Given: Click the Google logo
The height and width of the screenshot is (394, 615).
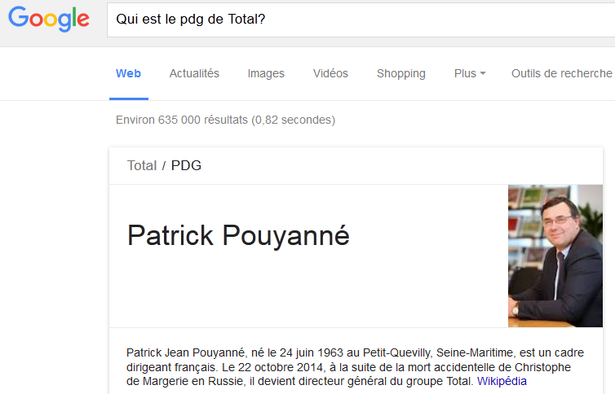Looking at the screenshot, I should [x=49, y=19].
